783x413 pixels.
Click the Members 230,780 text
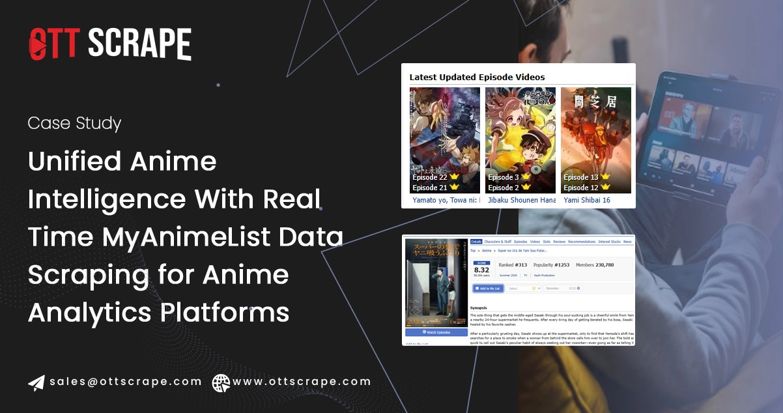tap(595, 265)
